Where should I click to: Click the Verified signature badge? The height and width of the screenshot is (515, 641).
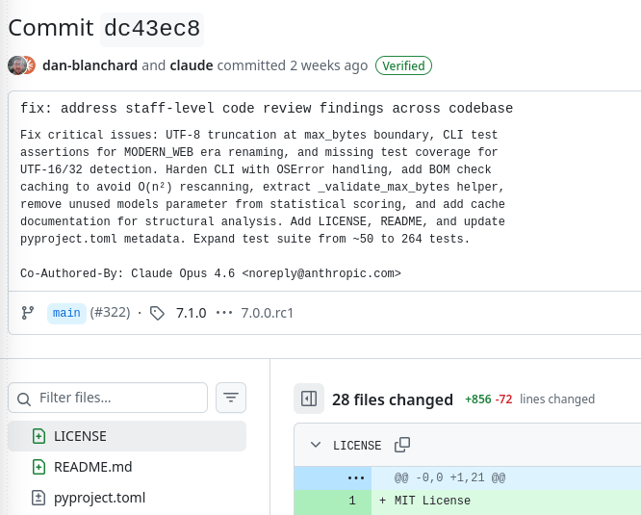(x=403, y=65)
